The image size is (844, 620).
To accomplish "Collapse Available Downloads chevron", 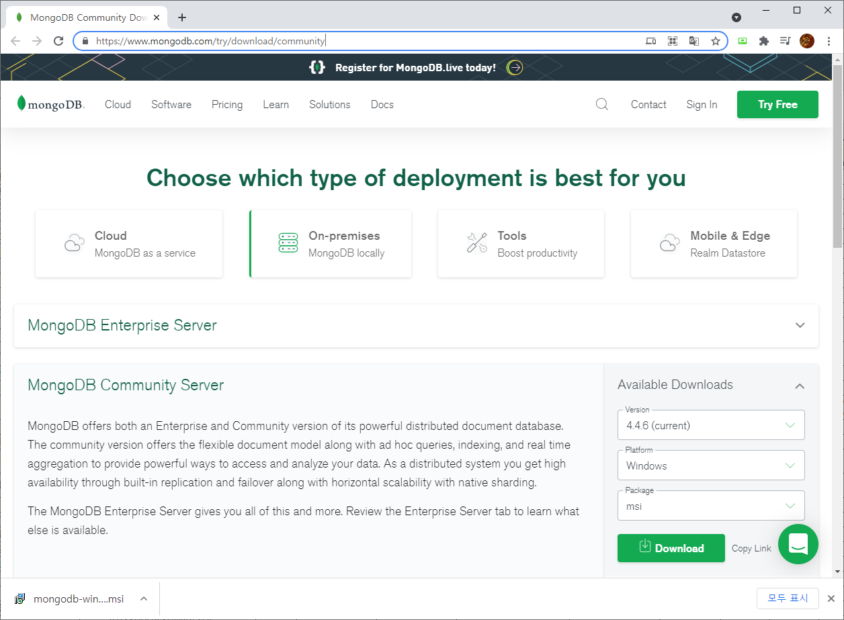I will tap(800, 386).
